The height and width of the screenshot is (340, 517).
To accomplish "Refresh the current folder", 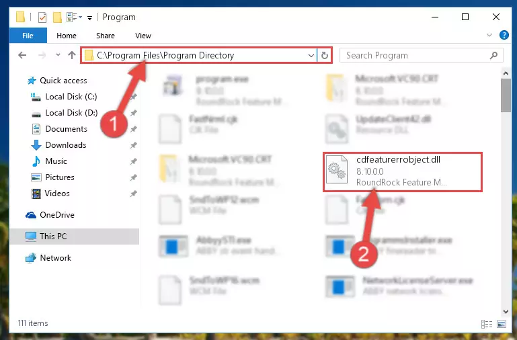I will point(325,55).
